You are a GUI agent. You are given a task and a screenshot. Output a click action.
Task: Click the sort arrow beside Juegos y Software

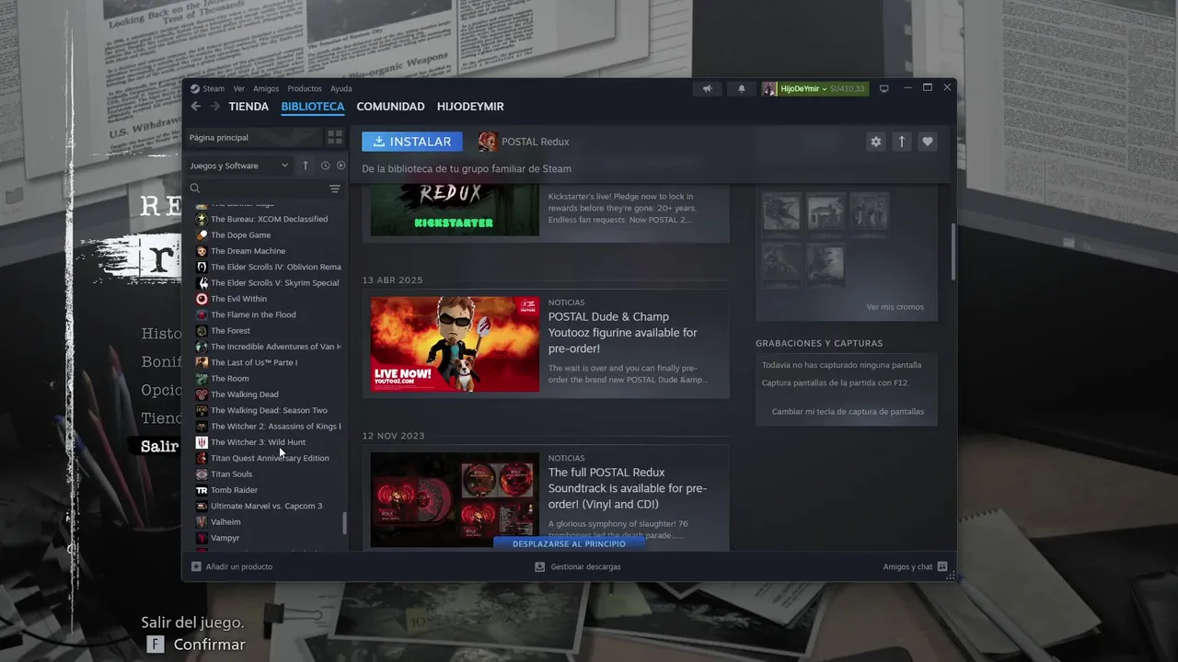306,165
